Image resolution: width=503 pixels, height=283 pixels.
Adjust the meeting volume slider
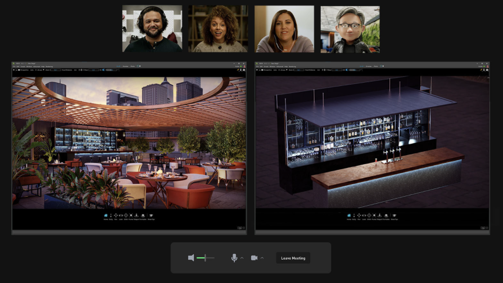click(205, 258)
